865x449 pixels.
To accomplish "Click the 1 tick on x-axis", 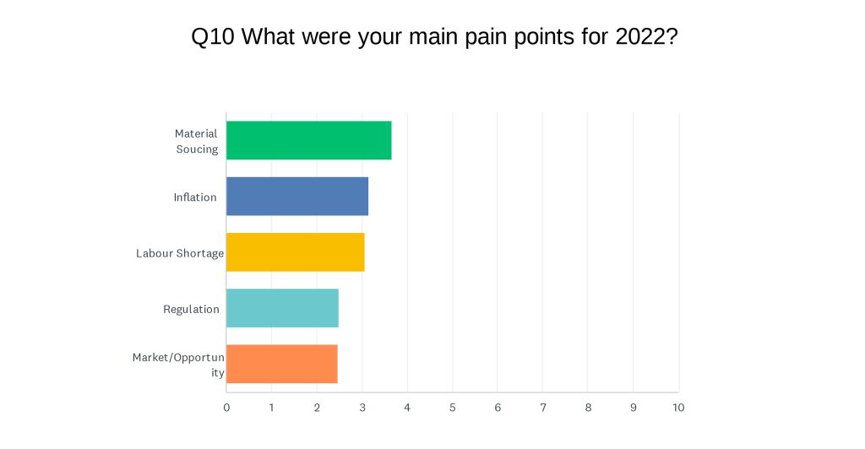I will 271,408.
